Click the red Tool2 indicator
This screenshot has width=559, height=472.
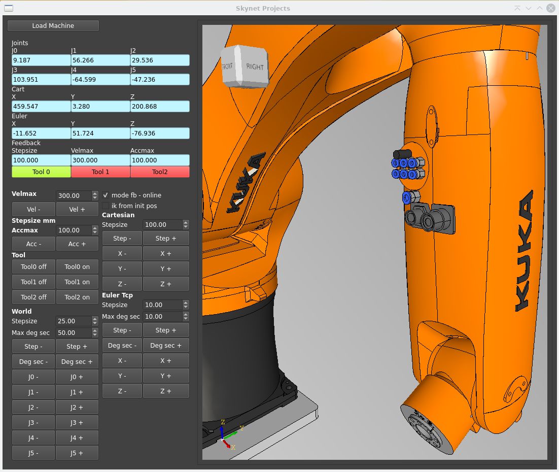tap(160, 172)
